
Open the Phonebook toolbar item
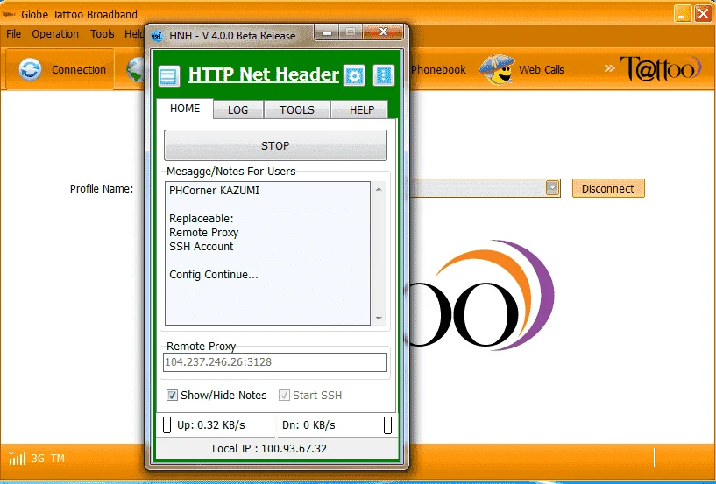click(438, 70)
